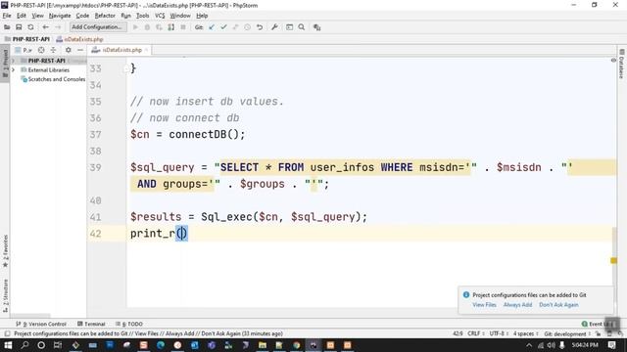The height and width of the screenshot is (352, 627).
Task: Click the Open folder toolbar icon
Action: (7, 27)
